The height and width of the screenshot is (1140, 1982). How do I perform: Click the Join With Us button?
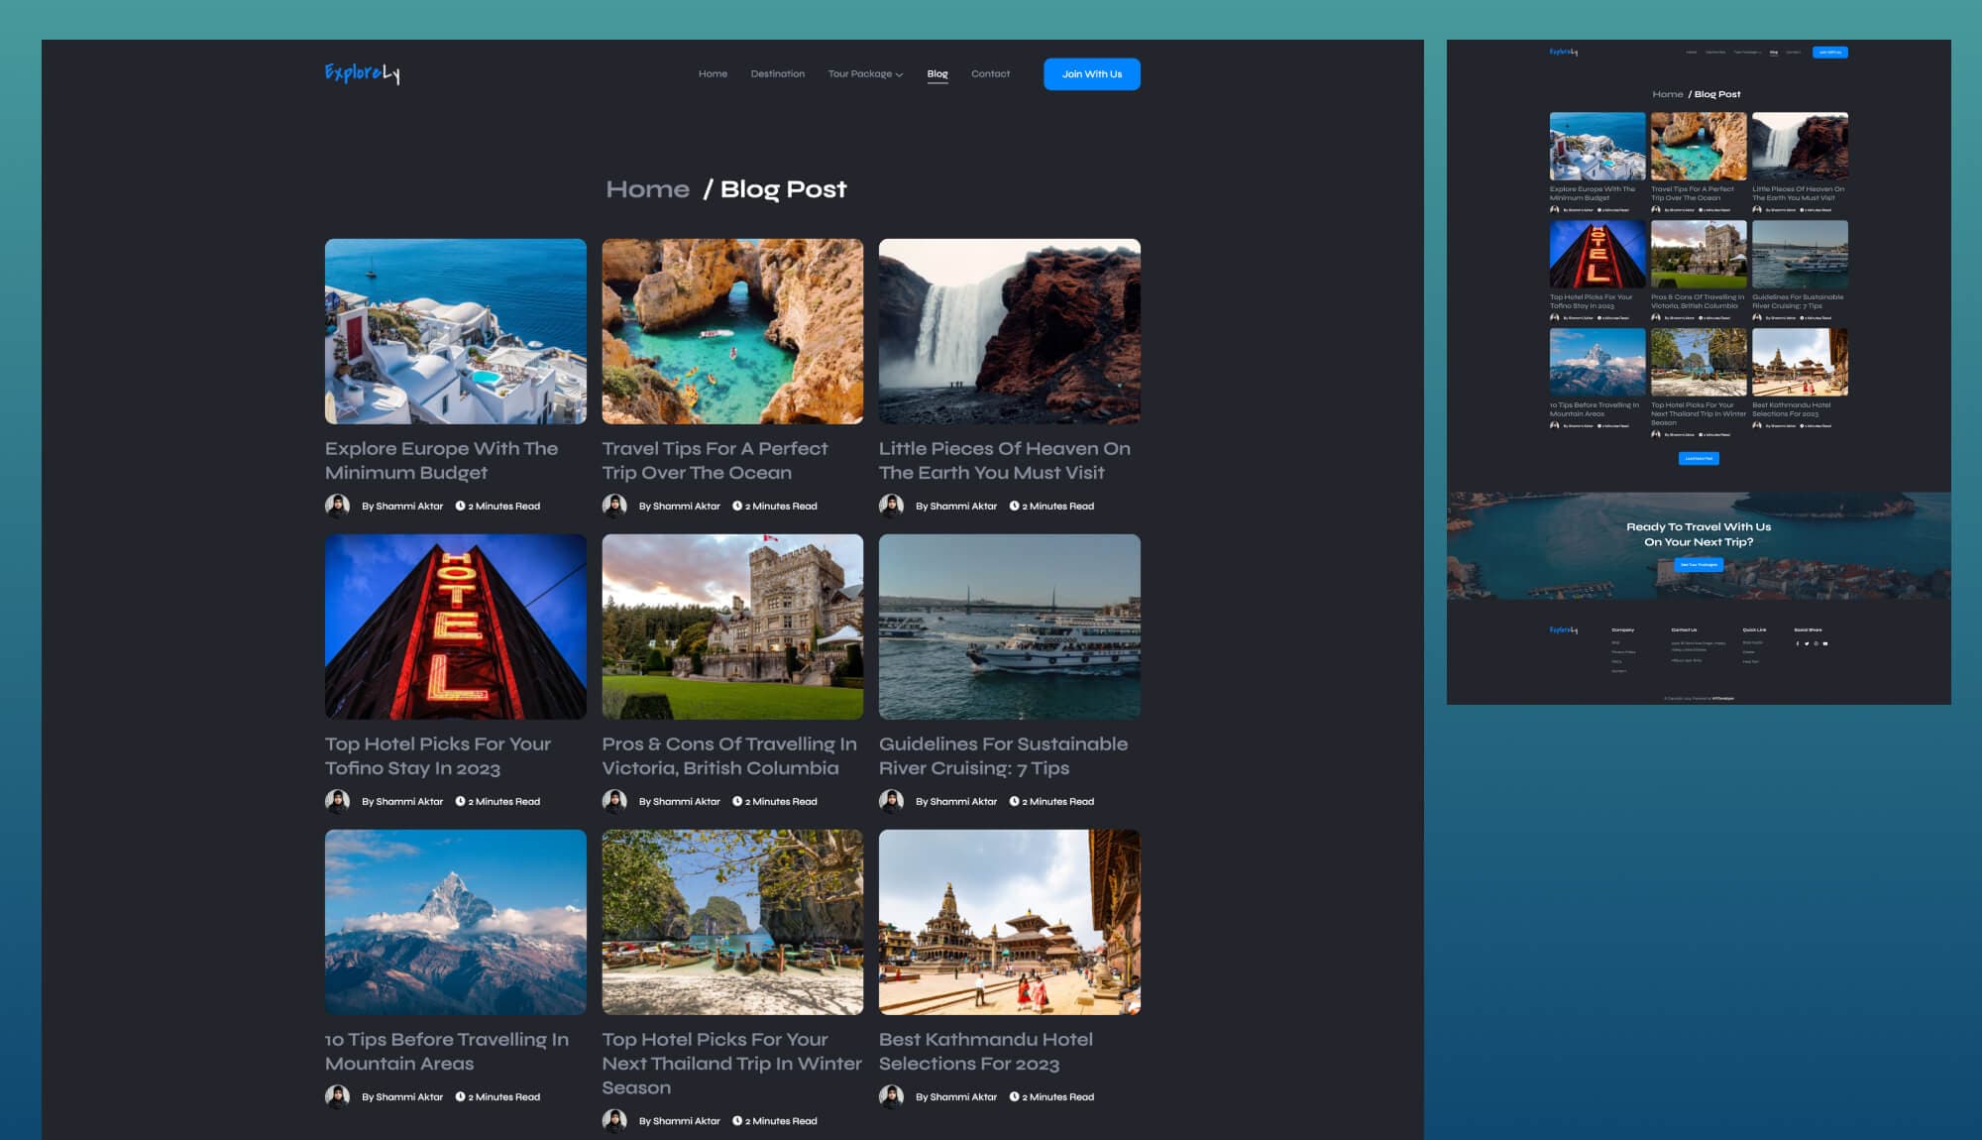1091,73
